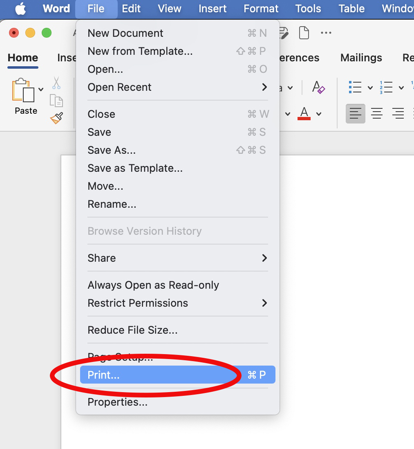This screenshot has height=449, width=414.
Task: Open the three-dot more options toolbar menu
Action: coord(326,33)
